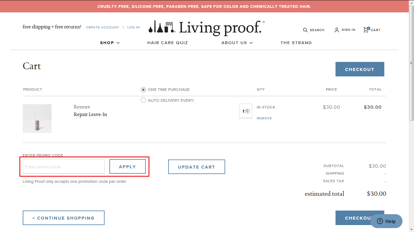Open Hair Care Quiz page
Viewport: 414px width, 232px height.
pos(168,43)
